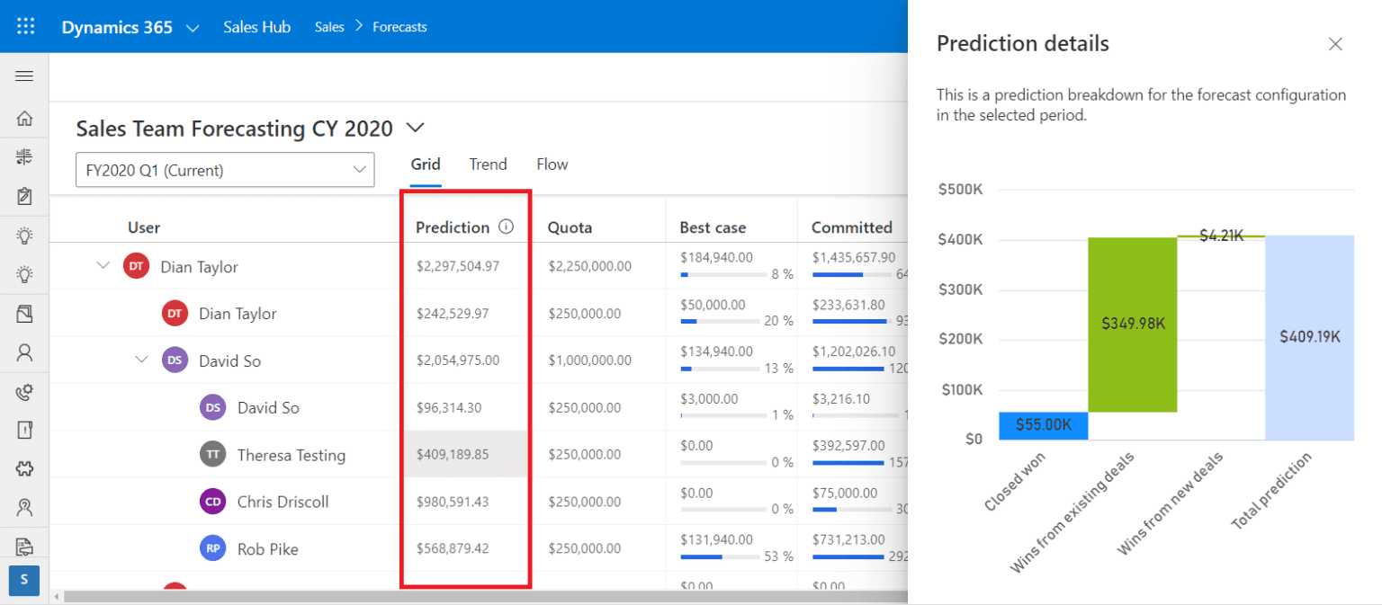Select the first lightbulb icon in the sidebar
The height and width of the screenshot is (605, 1382).
[x=24, y=235]
